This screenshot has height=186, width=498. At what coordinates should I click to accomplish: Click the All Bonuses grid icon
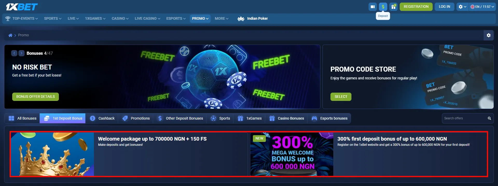point(11,118)
